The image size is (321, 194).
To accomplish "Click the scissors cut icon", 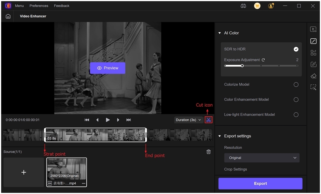I will 208,120.
